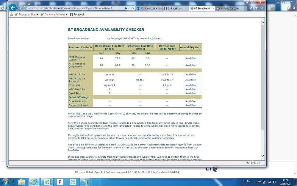Click the volume speaker tray icon

(x=274, y=182)
